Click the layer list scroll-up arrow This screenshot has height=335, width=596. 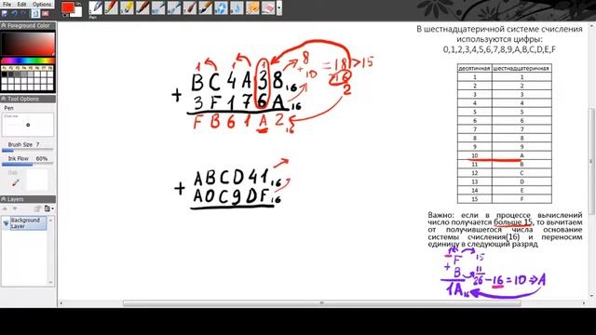[50, 221]
